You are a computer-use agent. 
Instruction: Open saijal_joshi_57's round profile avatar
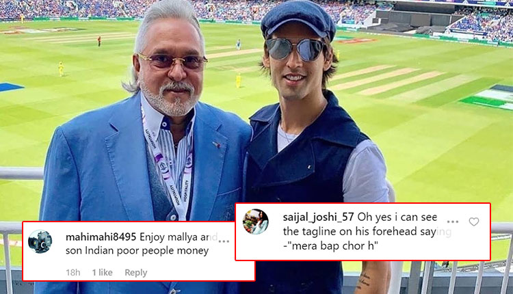tap(256, 222)
